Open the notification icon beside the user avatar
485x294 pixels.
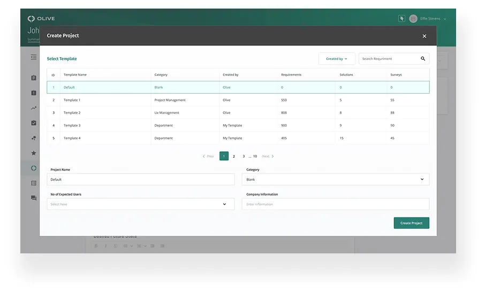[x=401, y=19]
